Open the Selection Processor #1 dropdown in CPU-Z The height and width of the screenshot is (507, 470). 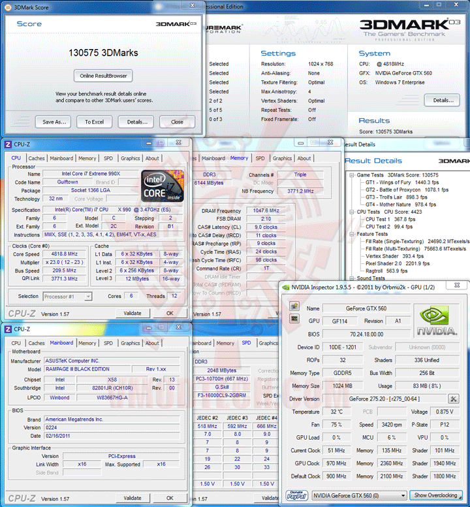pyautogui.click(x=67, y=297)
